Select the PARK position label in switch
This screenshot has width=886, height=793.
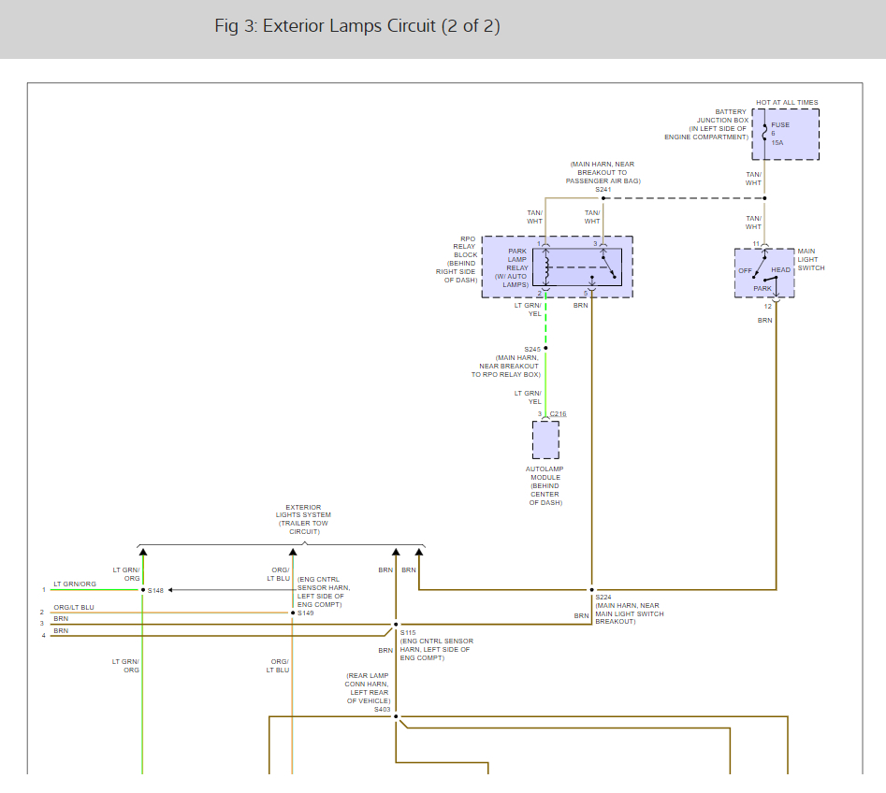click(x=763, y=289)
